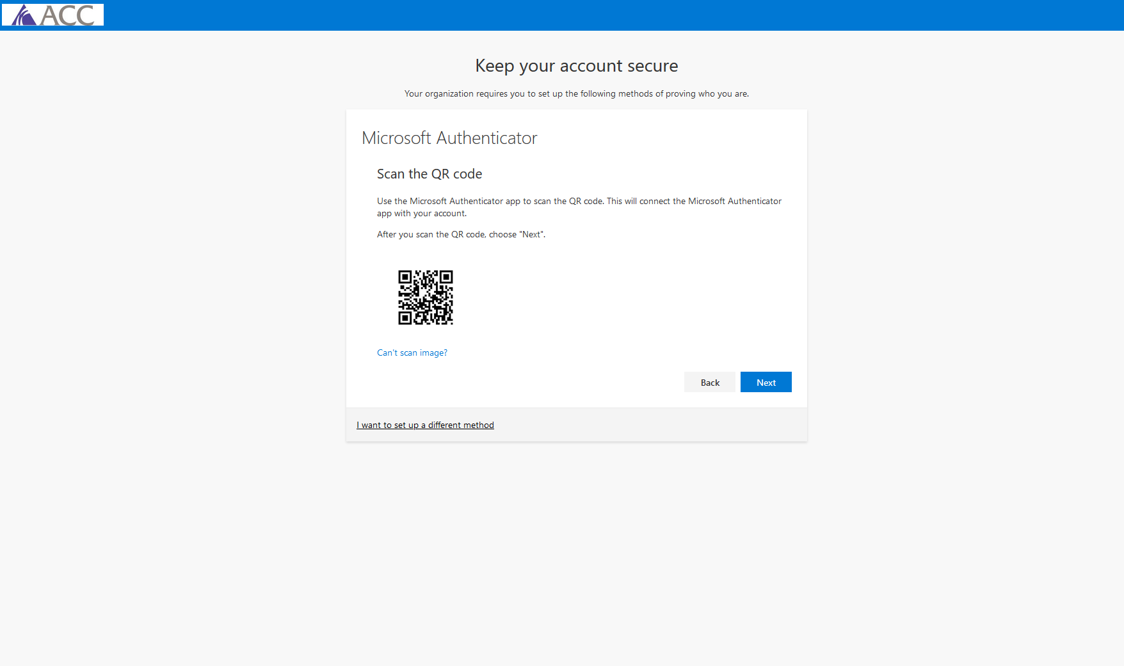This screenshot has height=666, width=1124.
Task: Click the center of the QR code
Action: click(x=426, y=297)
